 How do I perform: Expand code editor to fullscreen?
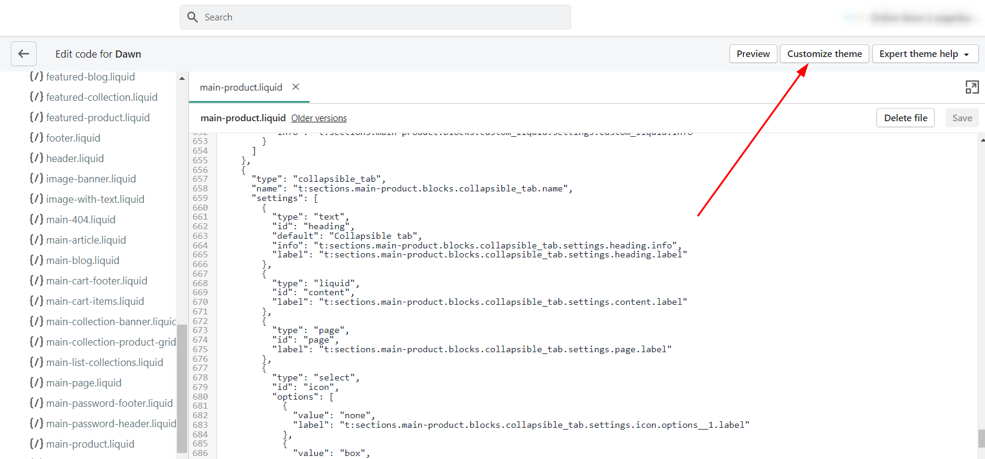(x=972, y=88)
